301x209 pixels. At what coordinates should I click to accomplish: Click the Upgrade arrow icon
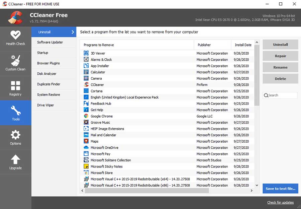(x=15, y=159)
